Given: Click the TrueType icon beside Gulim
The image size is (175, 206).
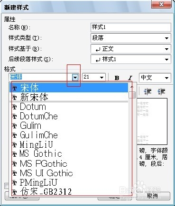Looking at the screenshot, I should [x=15, y=126].
